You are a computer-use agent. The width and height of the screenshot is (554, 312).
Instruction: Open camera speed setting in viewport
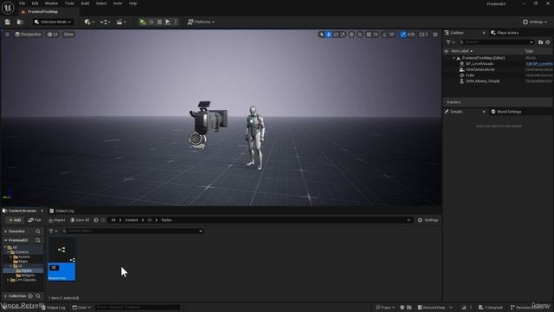click(423, 35)
